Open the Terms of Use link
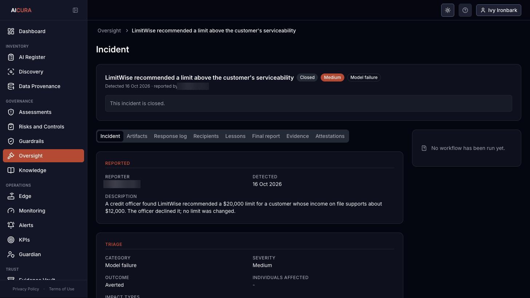The image size is (530, 298). (x=62, y=289)
